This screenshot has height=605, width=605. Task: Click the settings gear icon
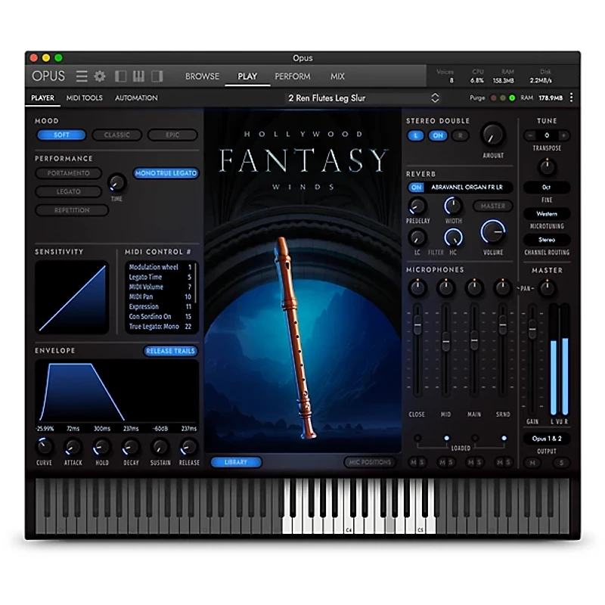(98, 76)
